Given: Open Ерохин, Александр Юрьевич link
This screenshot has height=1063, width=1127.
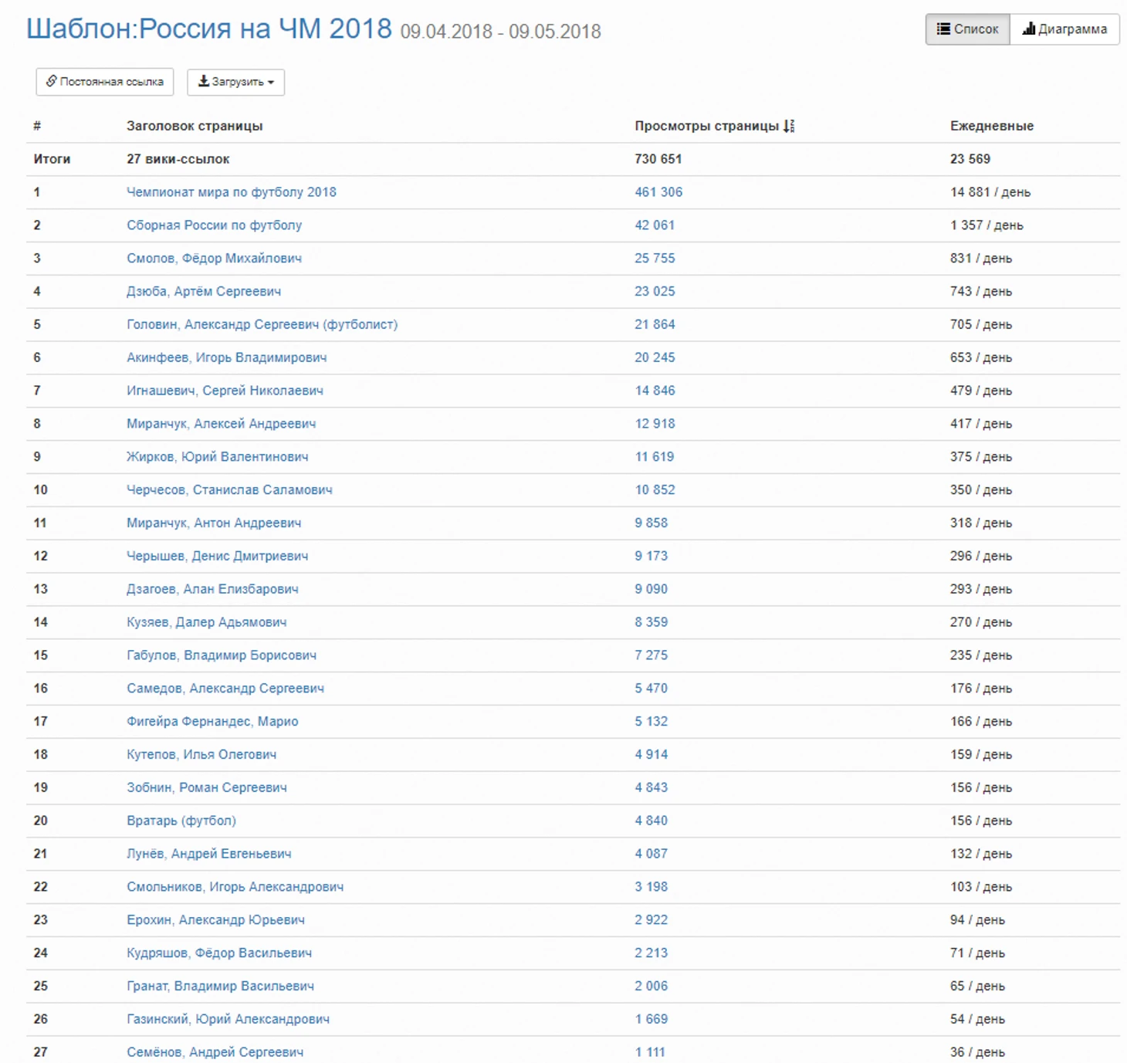Looking at the screenshot, I should pos(215,920).
